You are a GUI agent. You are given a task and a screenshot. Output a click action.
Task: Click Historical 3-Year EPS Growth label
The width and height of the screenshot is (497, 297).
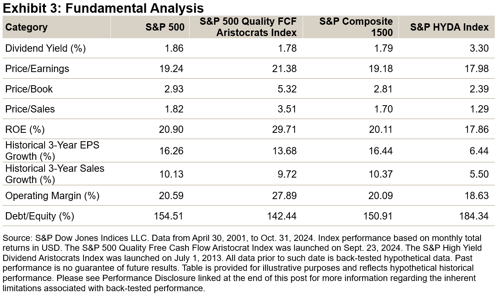tap(52, 151)
